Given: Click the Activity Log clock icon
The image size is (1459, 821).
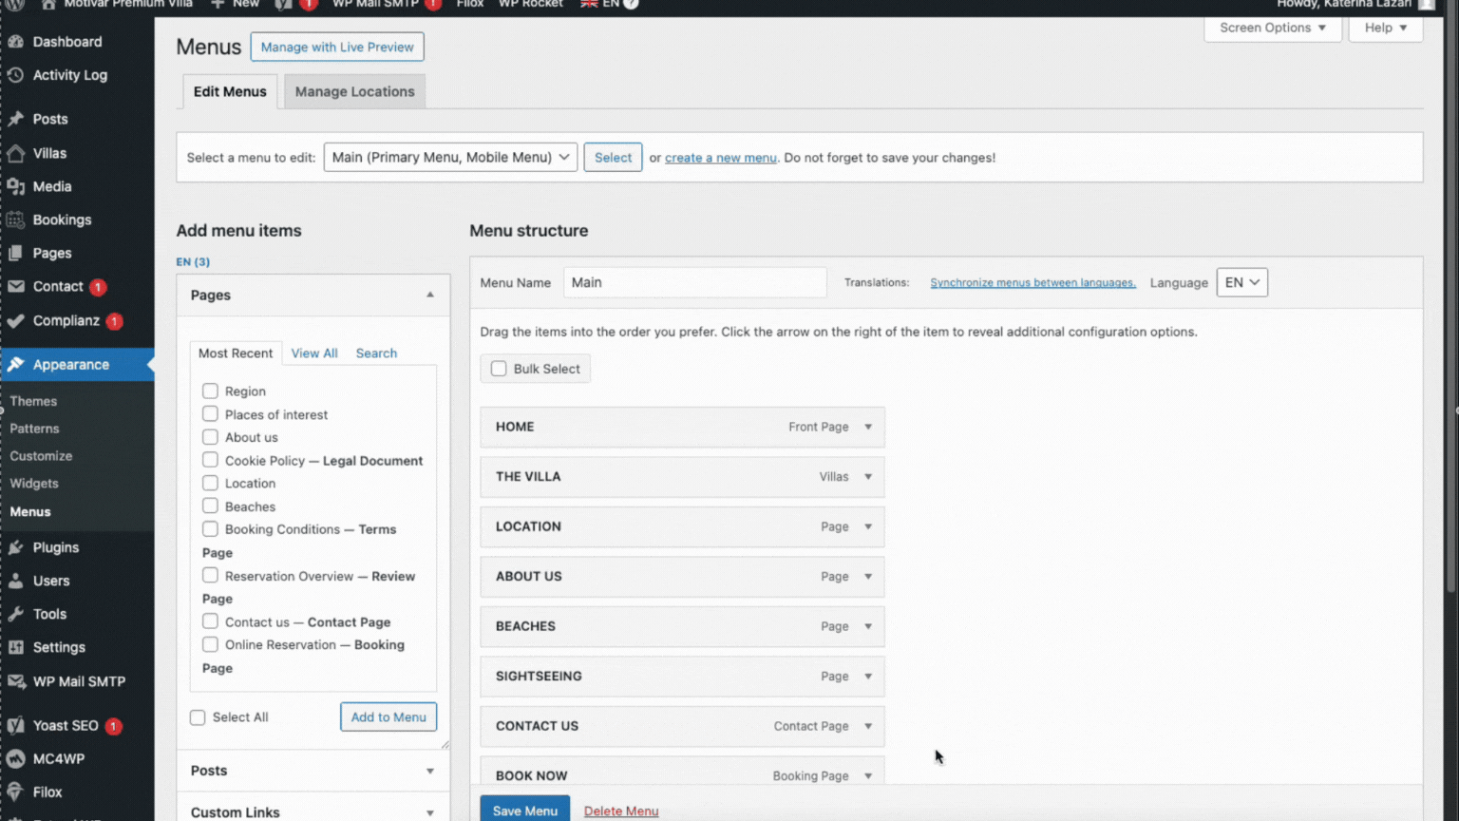Looking at the screenshot, I should pos(15,75).
